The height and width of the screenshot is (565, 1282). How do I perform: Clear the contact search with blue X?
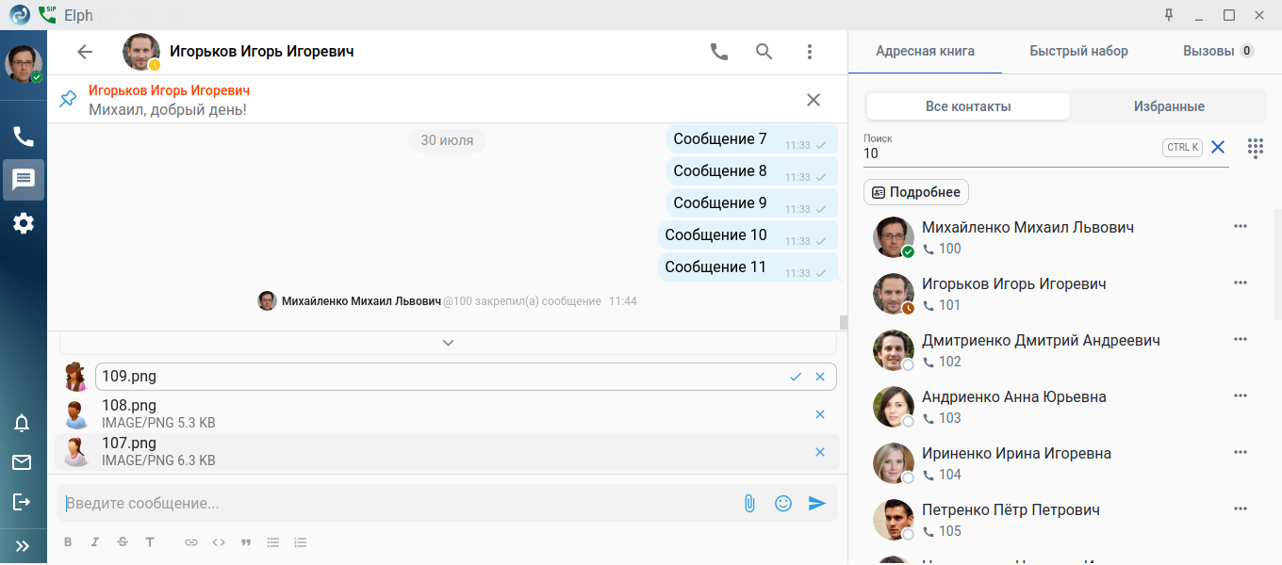point(1218,147)
